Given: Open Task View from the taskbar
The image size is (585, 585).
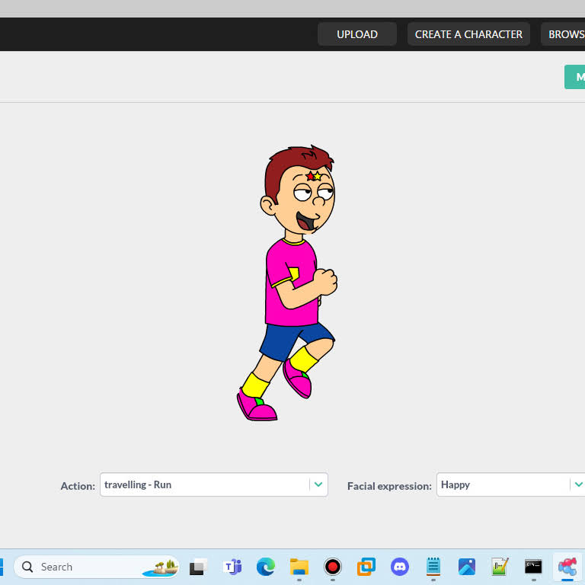Looking at the screenshot, I should [x=199, y=567].
